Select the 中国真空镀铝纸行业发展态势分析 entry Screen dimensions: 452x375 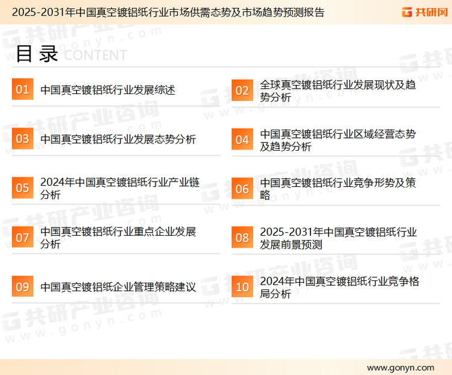(x=118, y=139)
